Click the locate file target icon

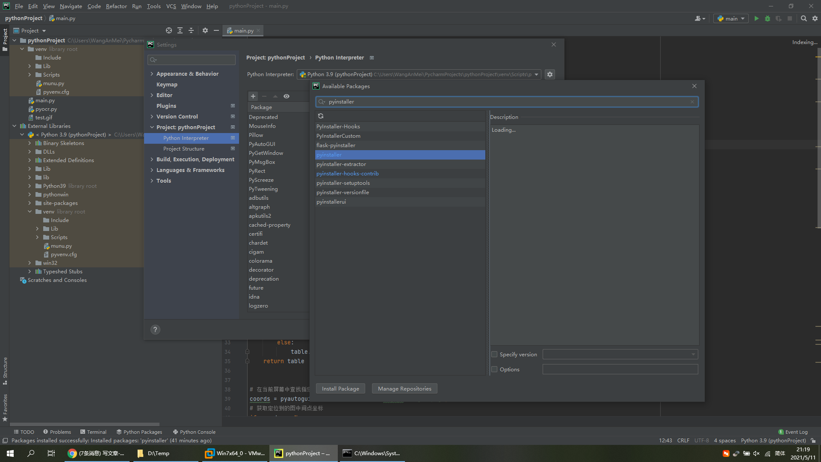(x=169, y=30)
